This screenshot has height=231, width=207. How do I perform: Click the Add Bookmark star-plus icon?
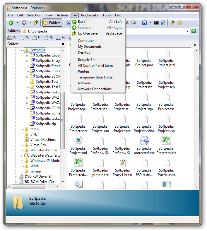172,23
